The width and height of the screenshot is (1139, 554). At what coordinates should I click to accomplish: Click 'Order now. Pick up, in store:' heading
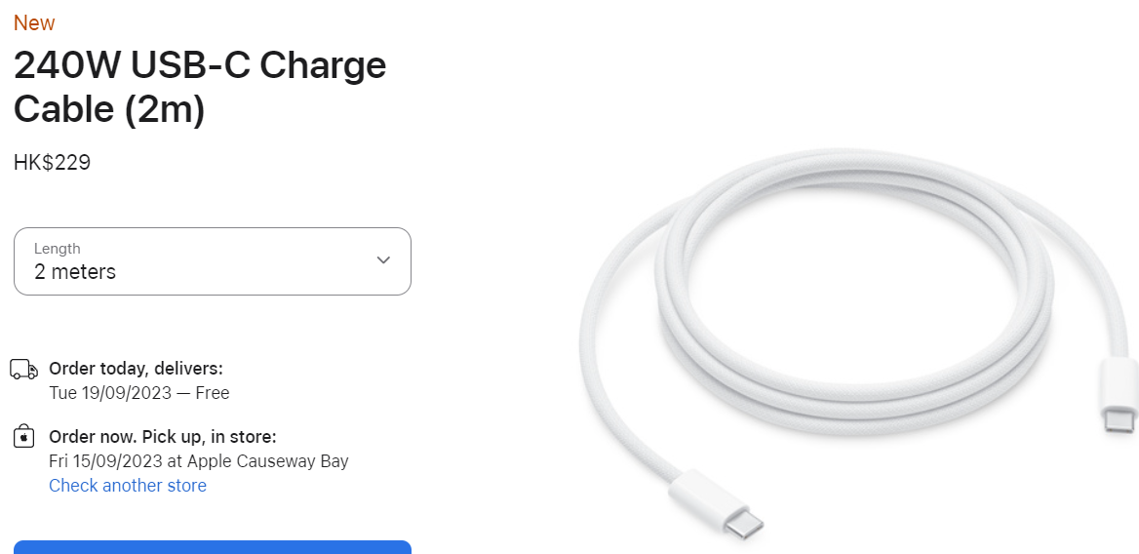click(163, 436)
